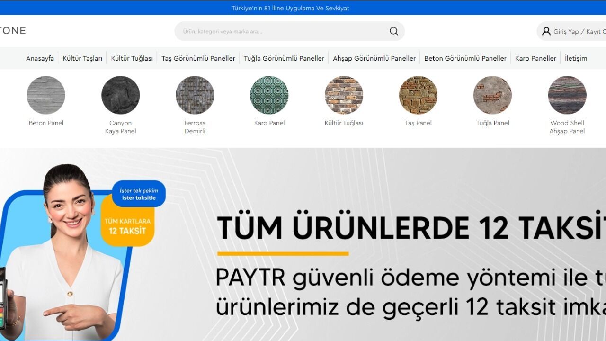Go to the İletişim contact page

(x=576, y=58)
